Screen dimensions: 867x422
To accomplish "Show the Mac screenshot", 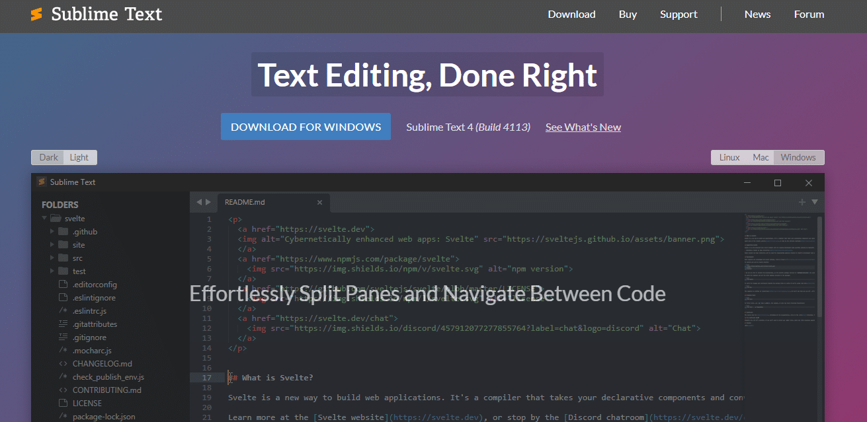I will pyautogui.click(x=761, y=157).
